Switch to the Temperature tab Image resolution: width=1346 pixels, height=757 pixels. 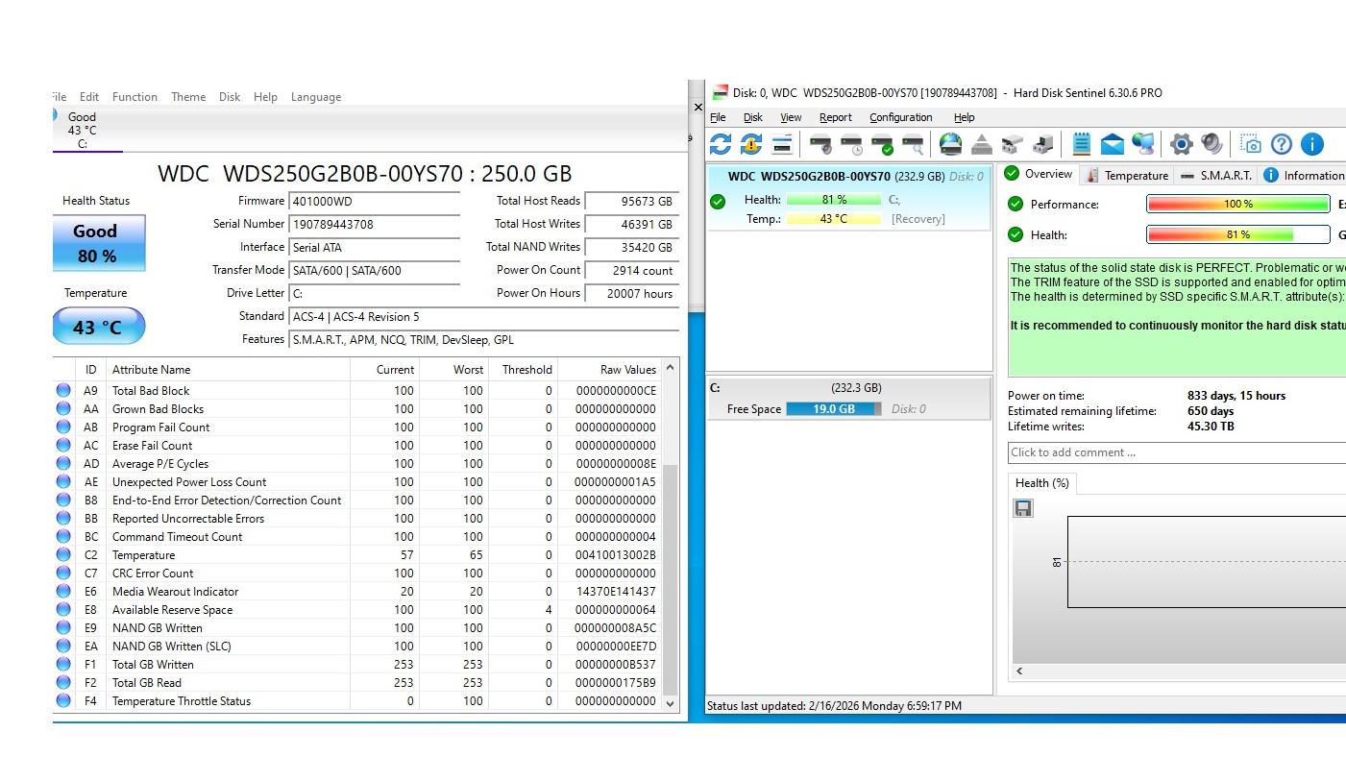click(x=1126, y=175)
